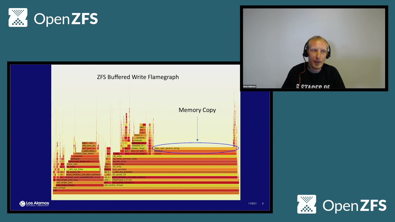Click the Memory Copy annotation label
The width and height of the screenshot is (395, 222).
[x=197, y=110]
